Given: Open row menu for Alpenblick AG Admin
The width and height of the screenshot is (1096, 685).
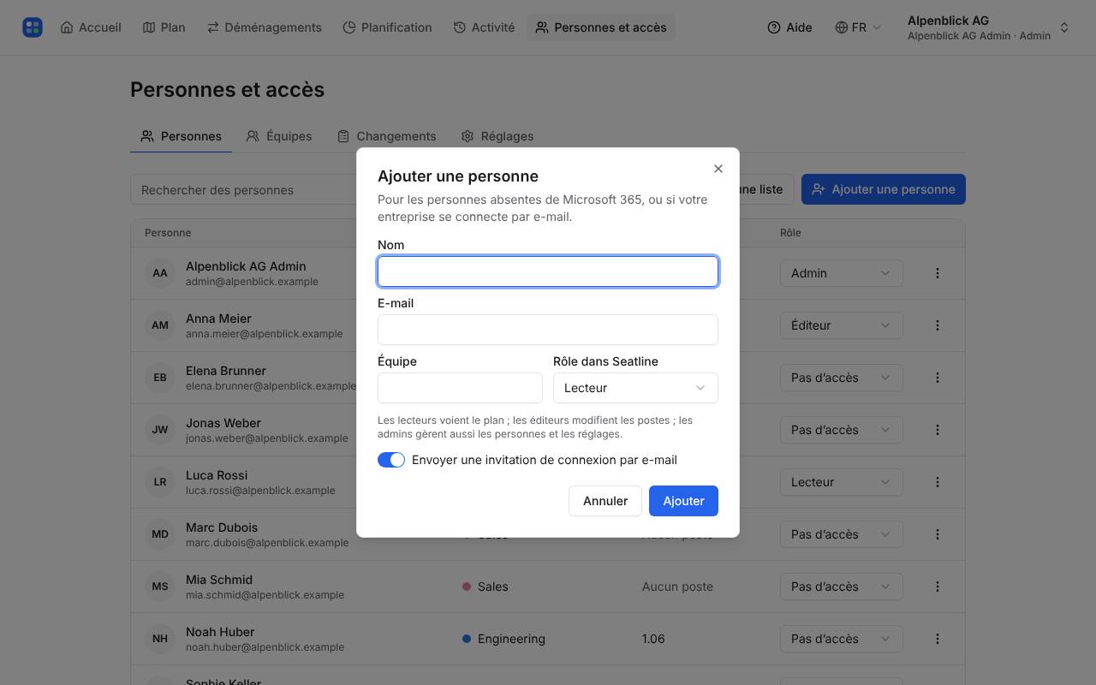Looking at the screenshot, I should click(x=938, y=273).
